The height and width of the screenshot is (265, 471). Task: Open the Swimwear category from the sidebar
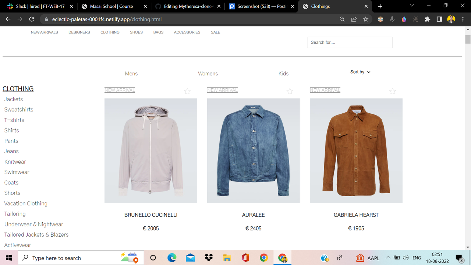pos(17,172)
